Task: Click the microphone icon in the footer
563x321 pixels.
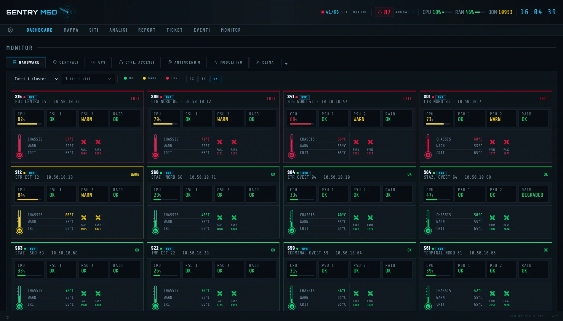Action: 7,316
